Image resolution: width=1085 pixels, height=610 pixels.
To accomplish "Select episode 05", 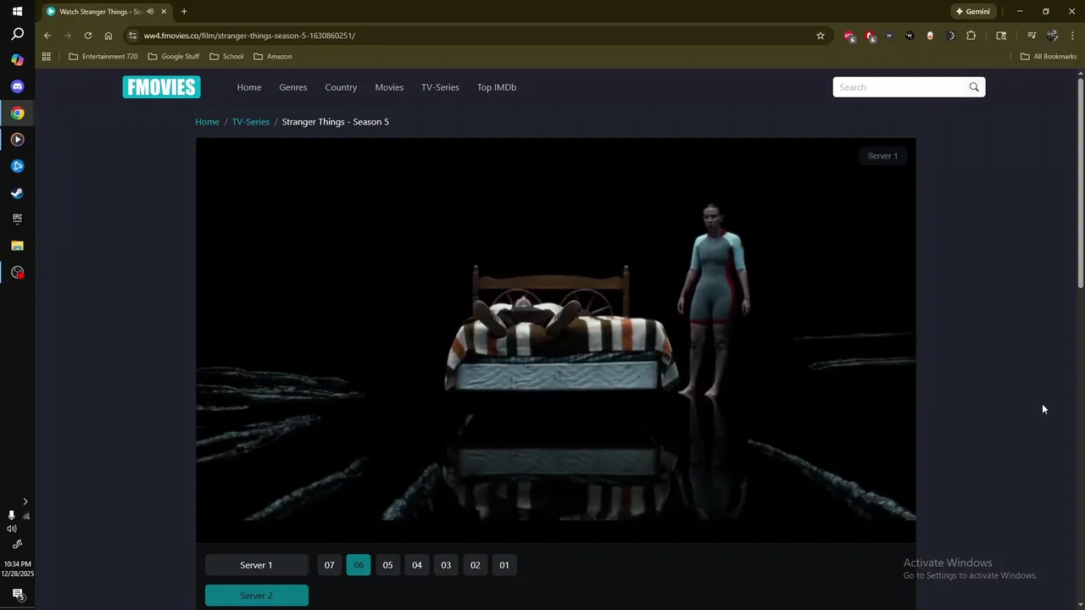I will pyautogui.click(x=387, y=565).
